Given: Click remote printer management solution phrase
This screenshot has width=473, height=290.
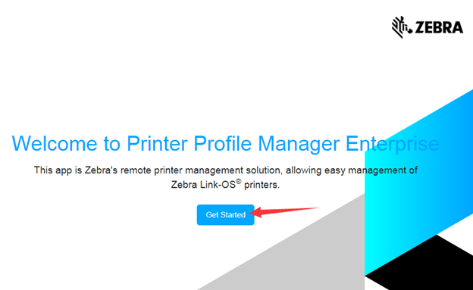Looking at the screenshot, I should pyautogui.click(x=201, y=170).
